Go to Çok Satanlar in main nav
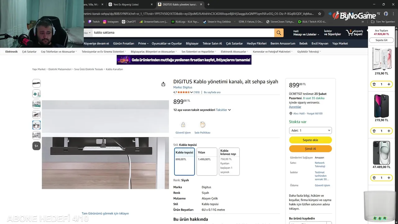This screenshot has height=224, width=398. pyautogui.click(x=234, y=44)
